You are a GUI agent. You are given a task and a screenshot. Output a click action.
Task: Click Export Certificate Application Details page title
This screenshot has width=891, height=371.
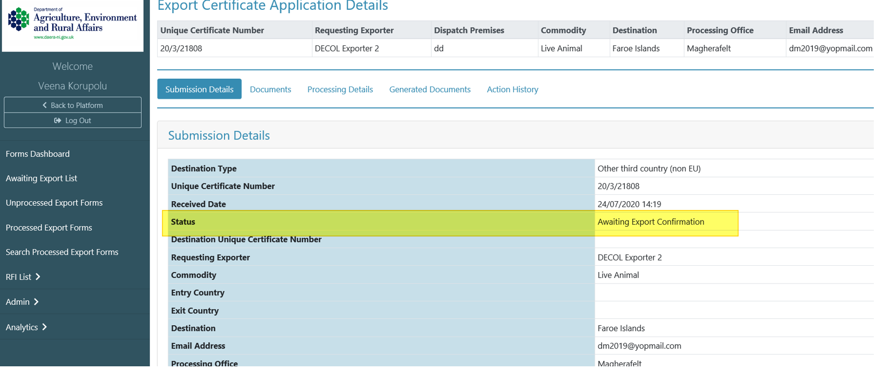272,6
